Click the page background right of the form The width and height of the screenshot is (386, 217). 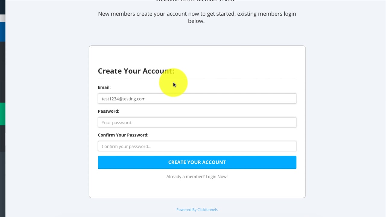point(344,121)
